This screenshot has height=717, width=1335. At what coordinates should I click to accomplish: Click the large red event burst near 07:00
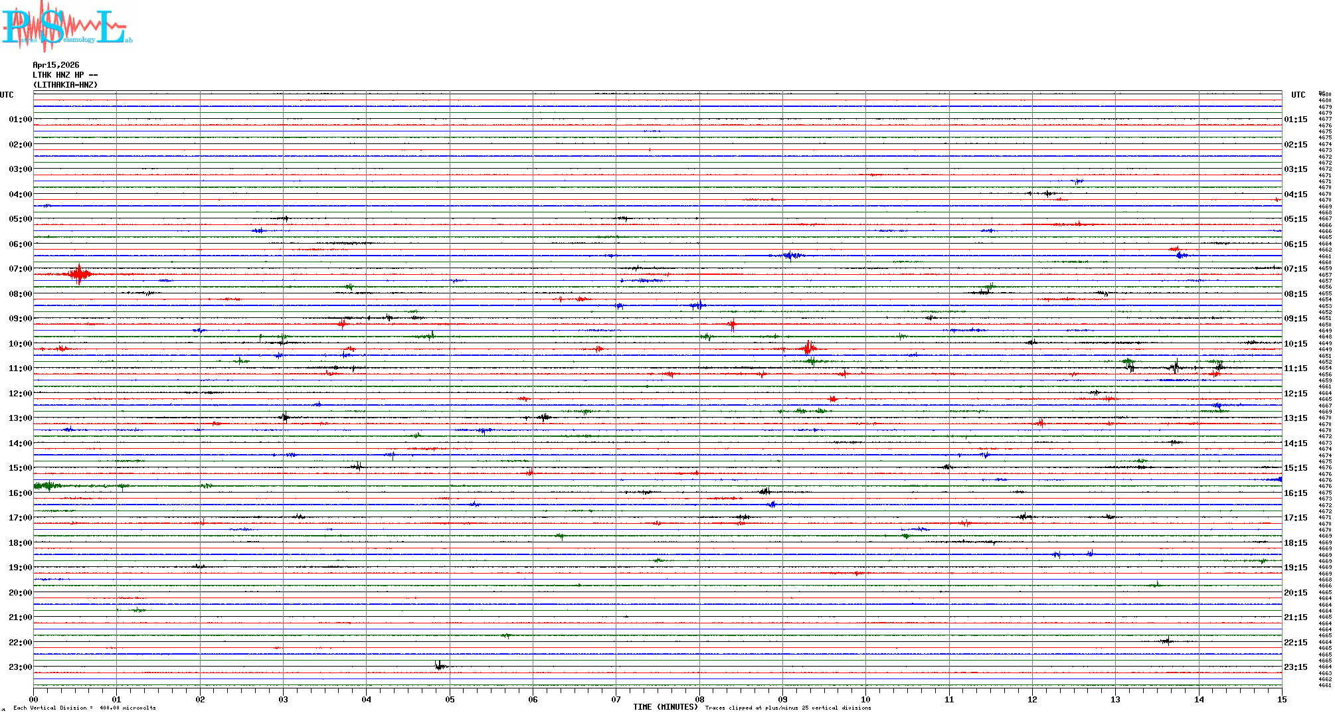(79, 274)
